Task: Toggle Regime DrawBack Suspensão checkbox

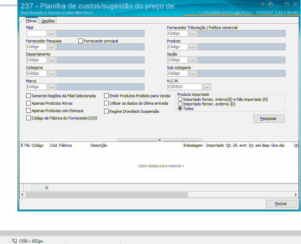Action: (x=106, y=111)
